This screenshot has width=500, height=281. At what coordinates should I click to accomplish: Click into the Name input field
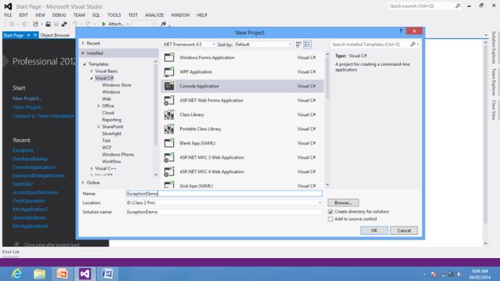click(x=224, y=193)
